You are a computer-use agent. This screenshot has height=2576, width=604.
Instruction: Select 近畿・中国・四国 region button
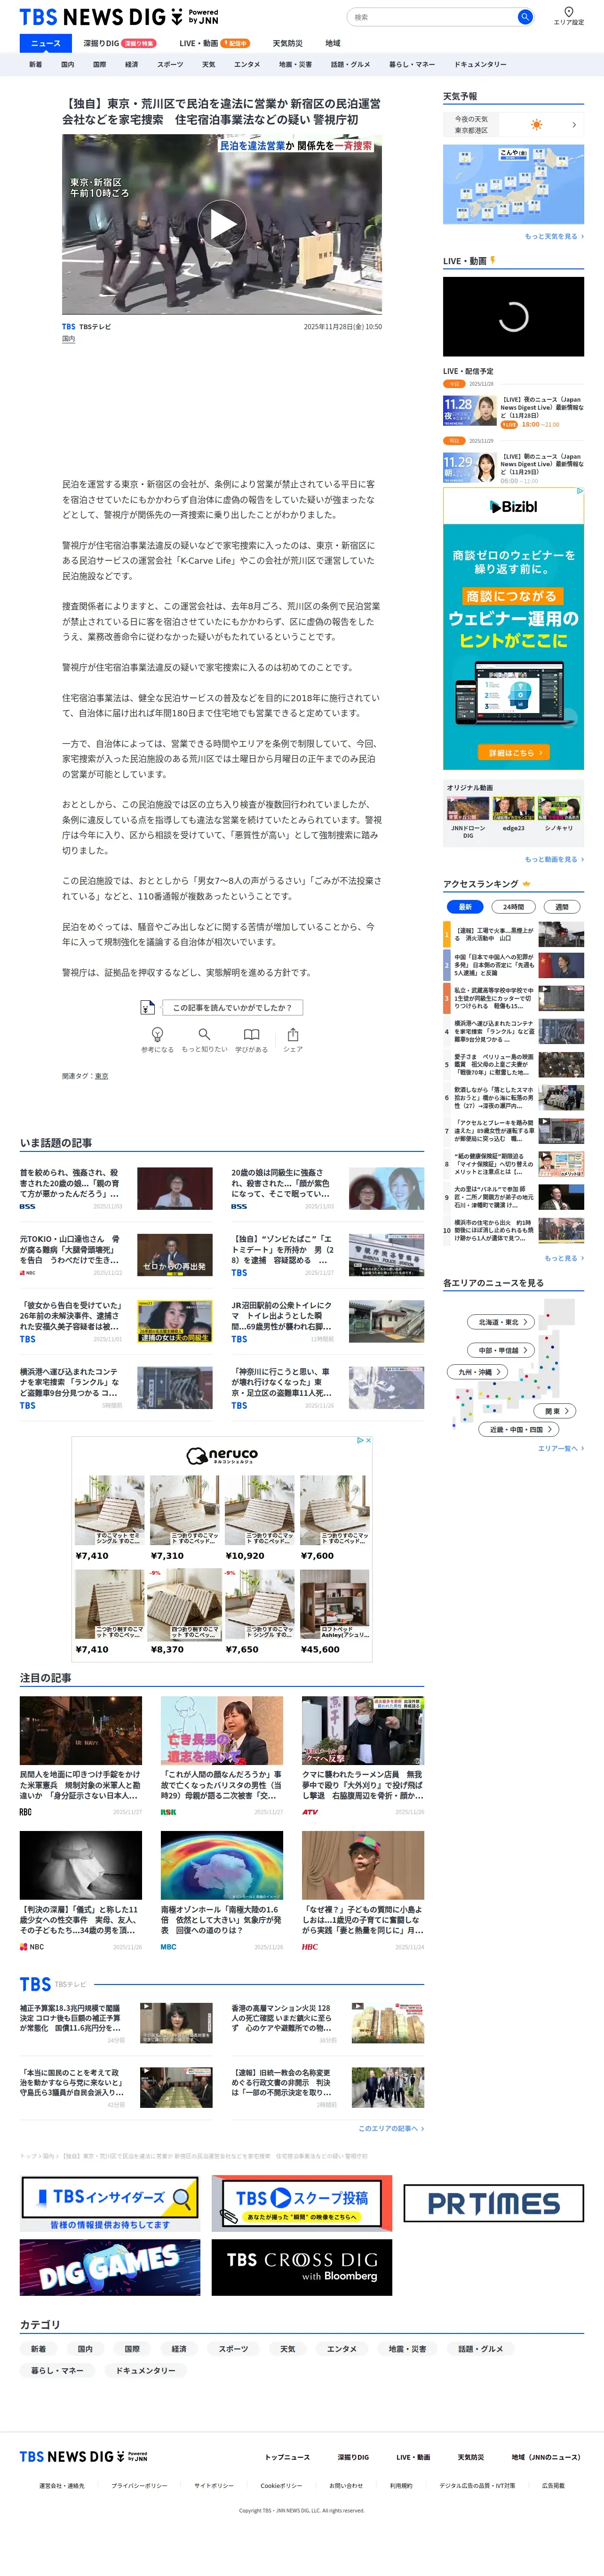[519, 1429]
